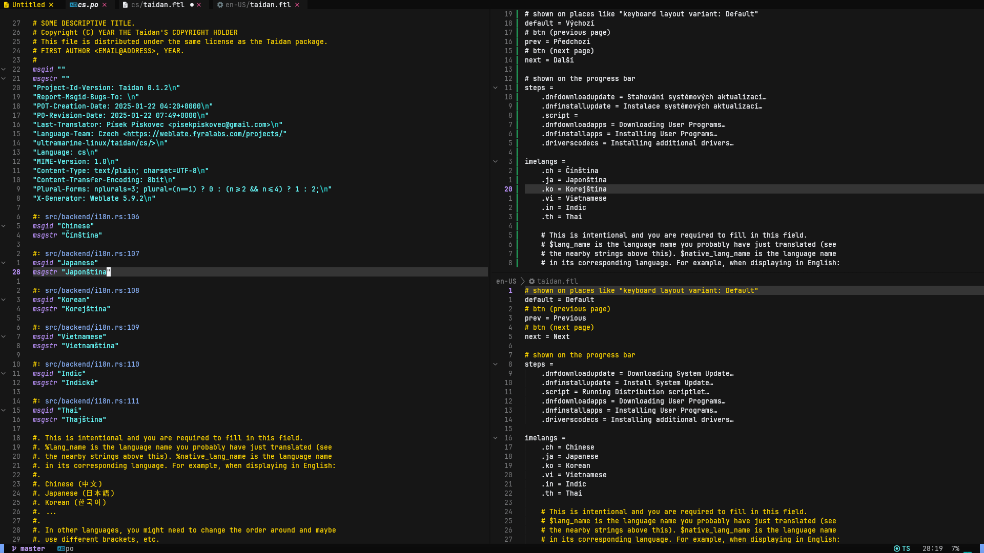The image size is (984, 553).
Task: Collapse the fold at msgstr "" header line
Action: tap(4, 78)
